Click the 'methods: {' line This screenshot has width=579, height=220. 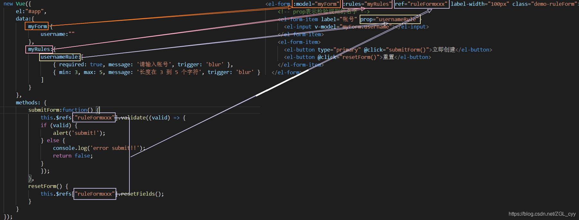[31, 103]
